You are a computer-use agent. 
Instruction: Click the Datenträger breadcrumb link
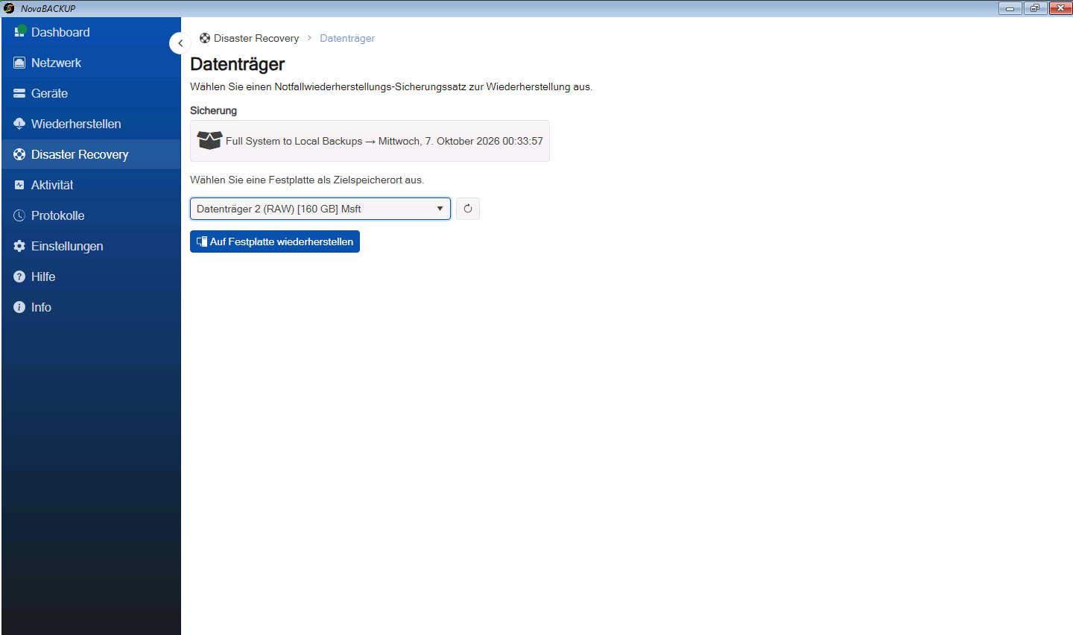347,38
